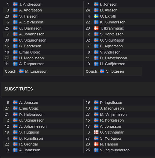Open player J. Andrésson's profile
Viewport: 155px width, 158px height.
click(x=30, y=4)
